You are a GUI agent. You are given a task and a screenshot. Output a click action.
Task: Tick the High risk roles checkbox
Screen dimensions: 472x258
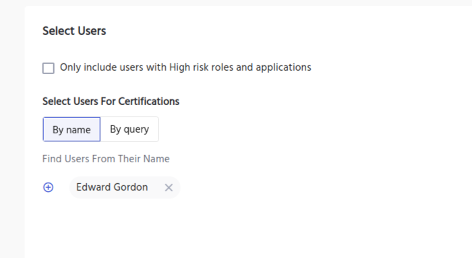click(x=48, y=68)
